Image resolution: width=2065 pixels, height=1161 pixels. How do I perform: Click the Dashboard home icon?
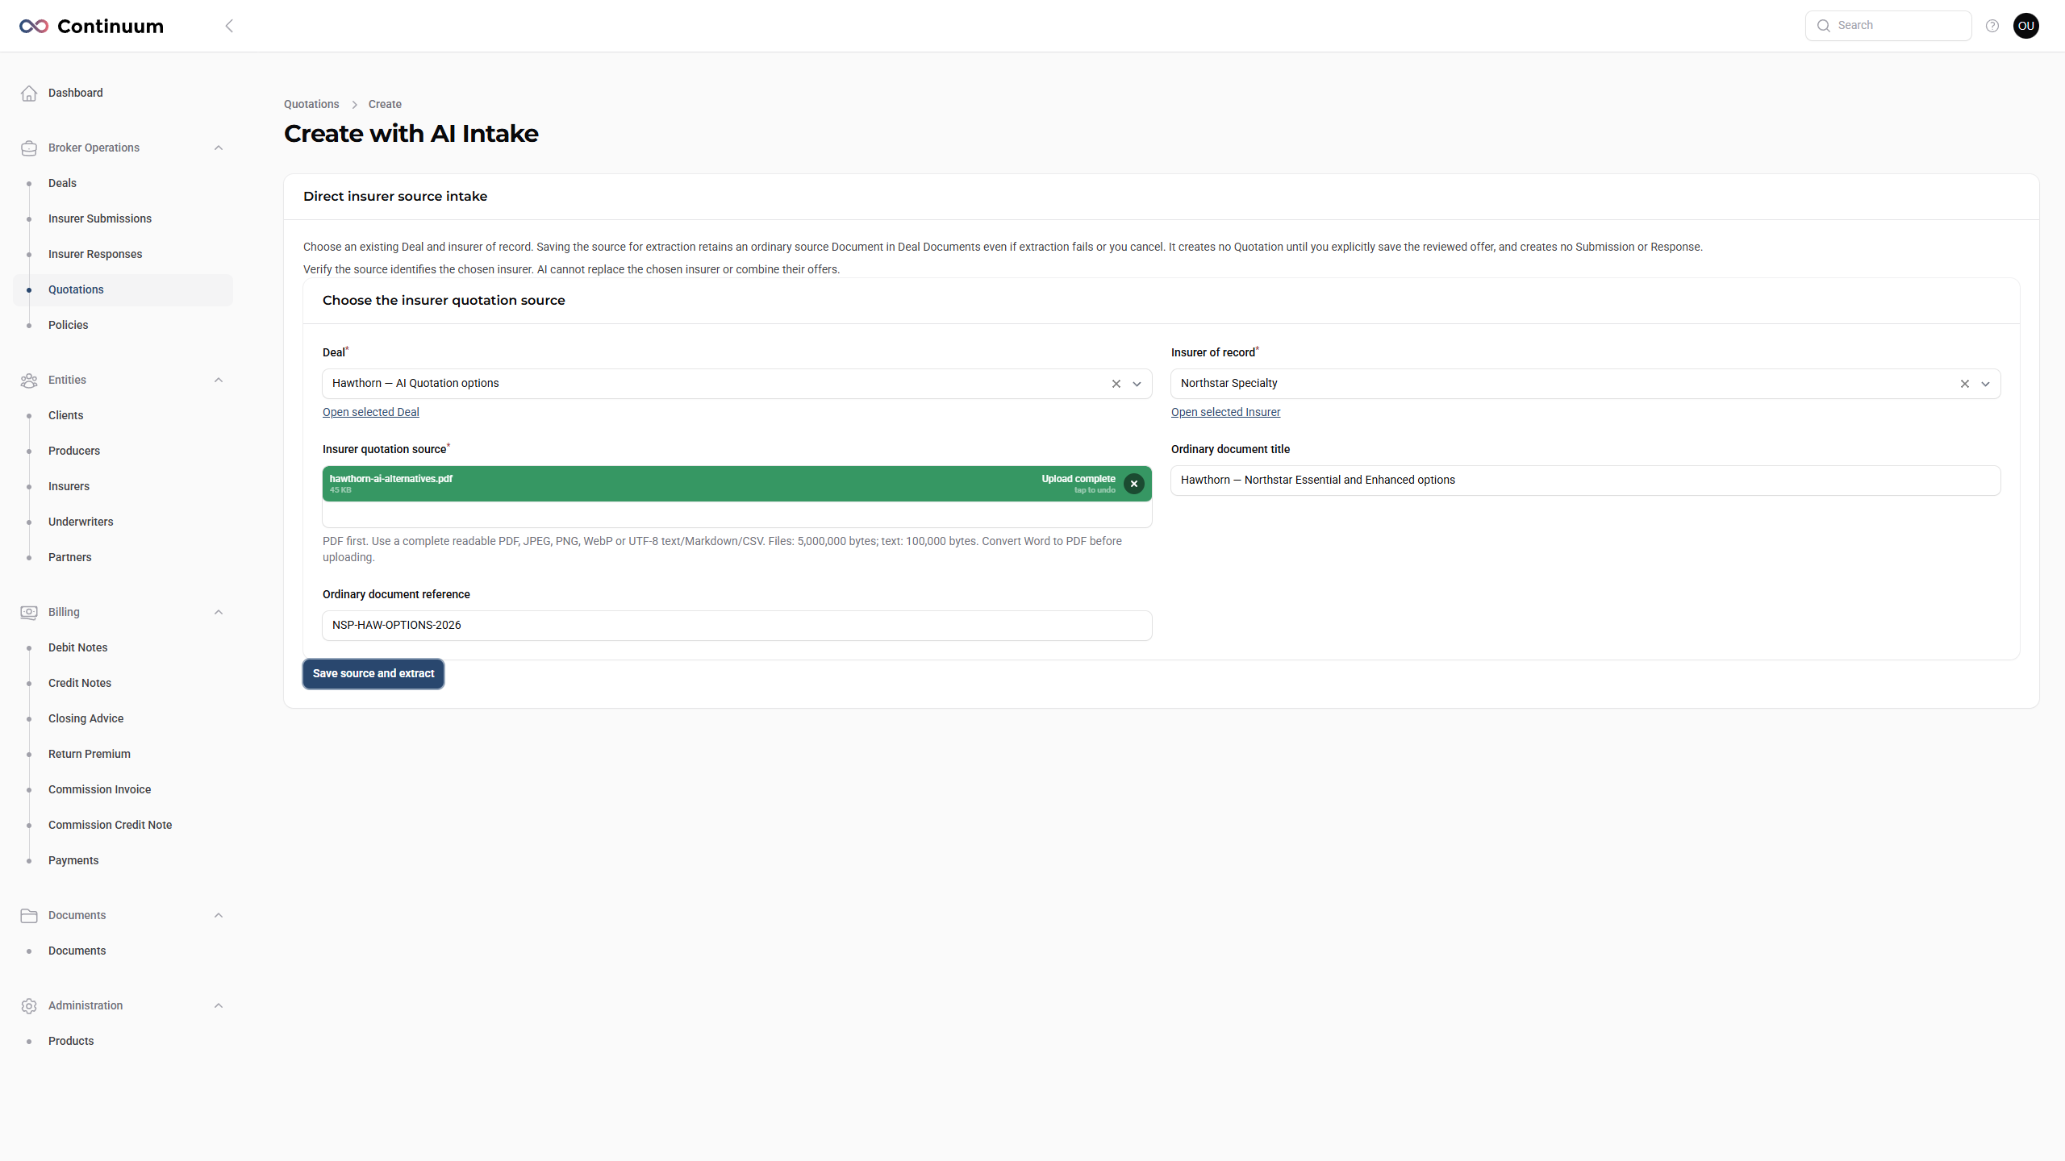[29, 93]
